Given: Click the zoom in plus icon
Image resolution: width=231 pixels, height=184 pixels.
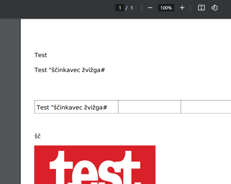Looking at the screenshot, I should point(182,8).
